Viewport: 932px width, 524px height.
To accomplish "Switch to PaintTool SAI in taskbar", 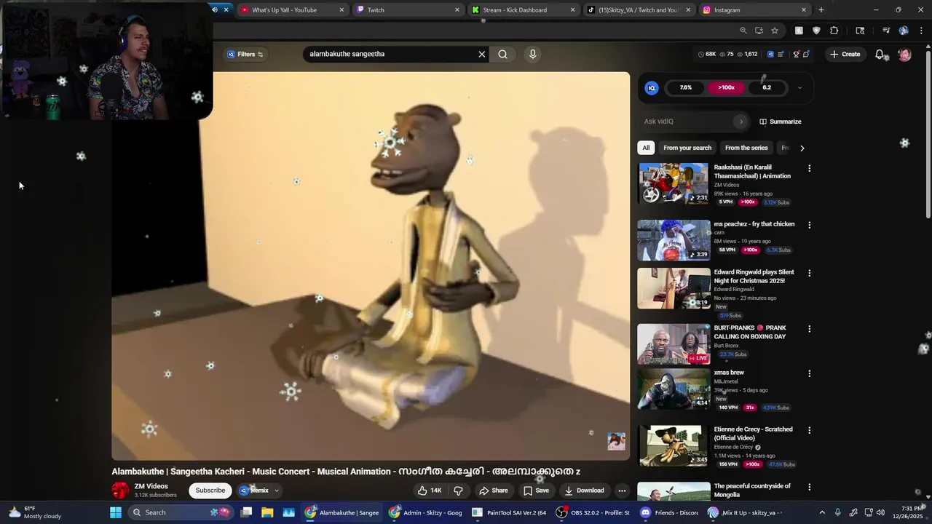I will coord(508,512).
